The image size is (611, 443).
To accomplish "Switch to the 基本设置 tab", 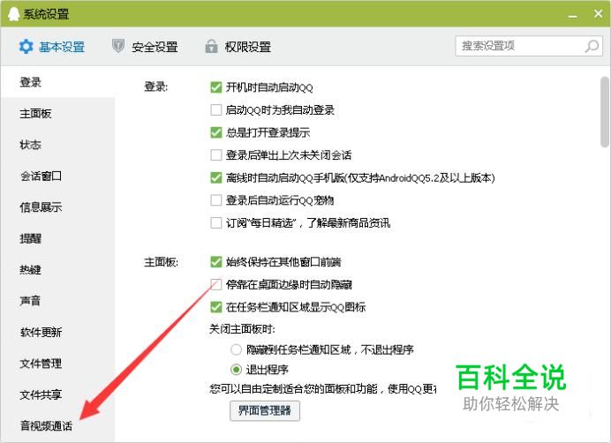I will pos(52,47).
